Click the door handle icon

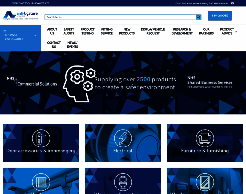(41, 138)
